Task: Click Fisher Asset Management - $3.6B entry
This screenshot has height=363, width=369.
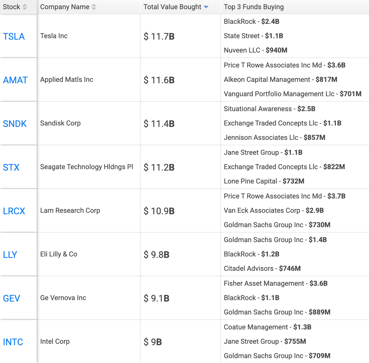Action: (276, 283)
